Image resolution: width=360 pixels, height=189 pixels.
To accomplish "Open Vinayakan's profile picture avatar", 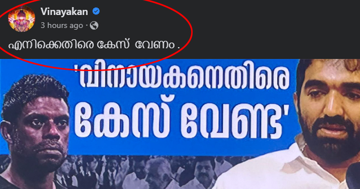I will point(22,18).
